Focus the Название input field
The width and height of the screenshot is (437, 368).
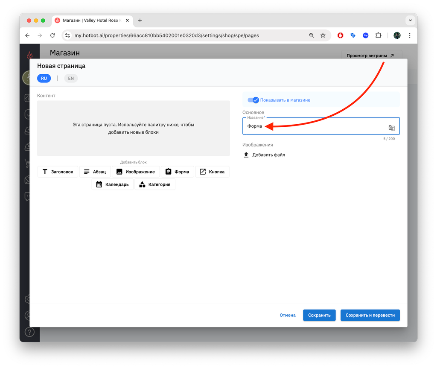321,126
